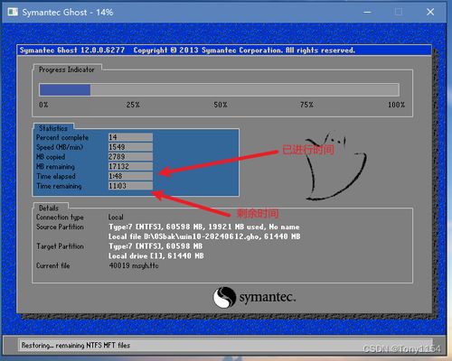Select the Time remaining value 11:03
The height and width of the screenshot is (361, 452).
pyautogui.click(x=130, y=186)
